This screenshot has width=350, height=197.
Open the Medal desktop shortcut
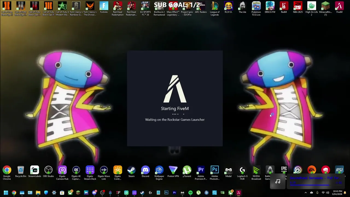[228, 172]
